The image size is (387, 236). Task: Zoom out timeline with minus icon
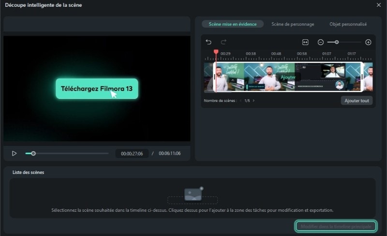(x=320, y=42)
